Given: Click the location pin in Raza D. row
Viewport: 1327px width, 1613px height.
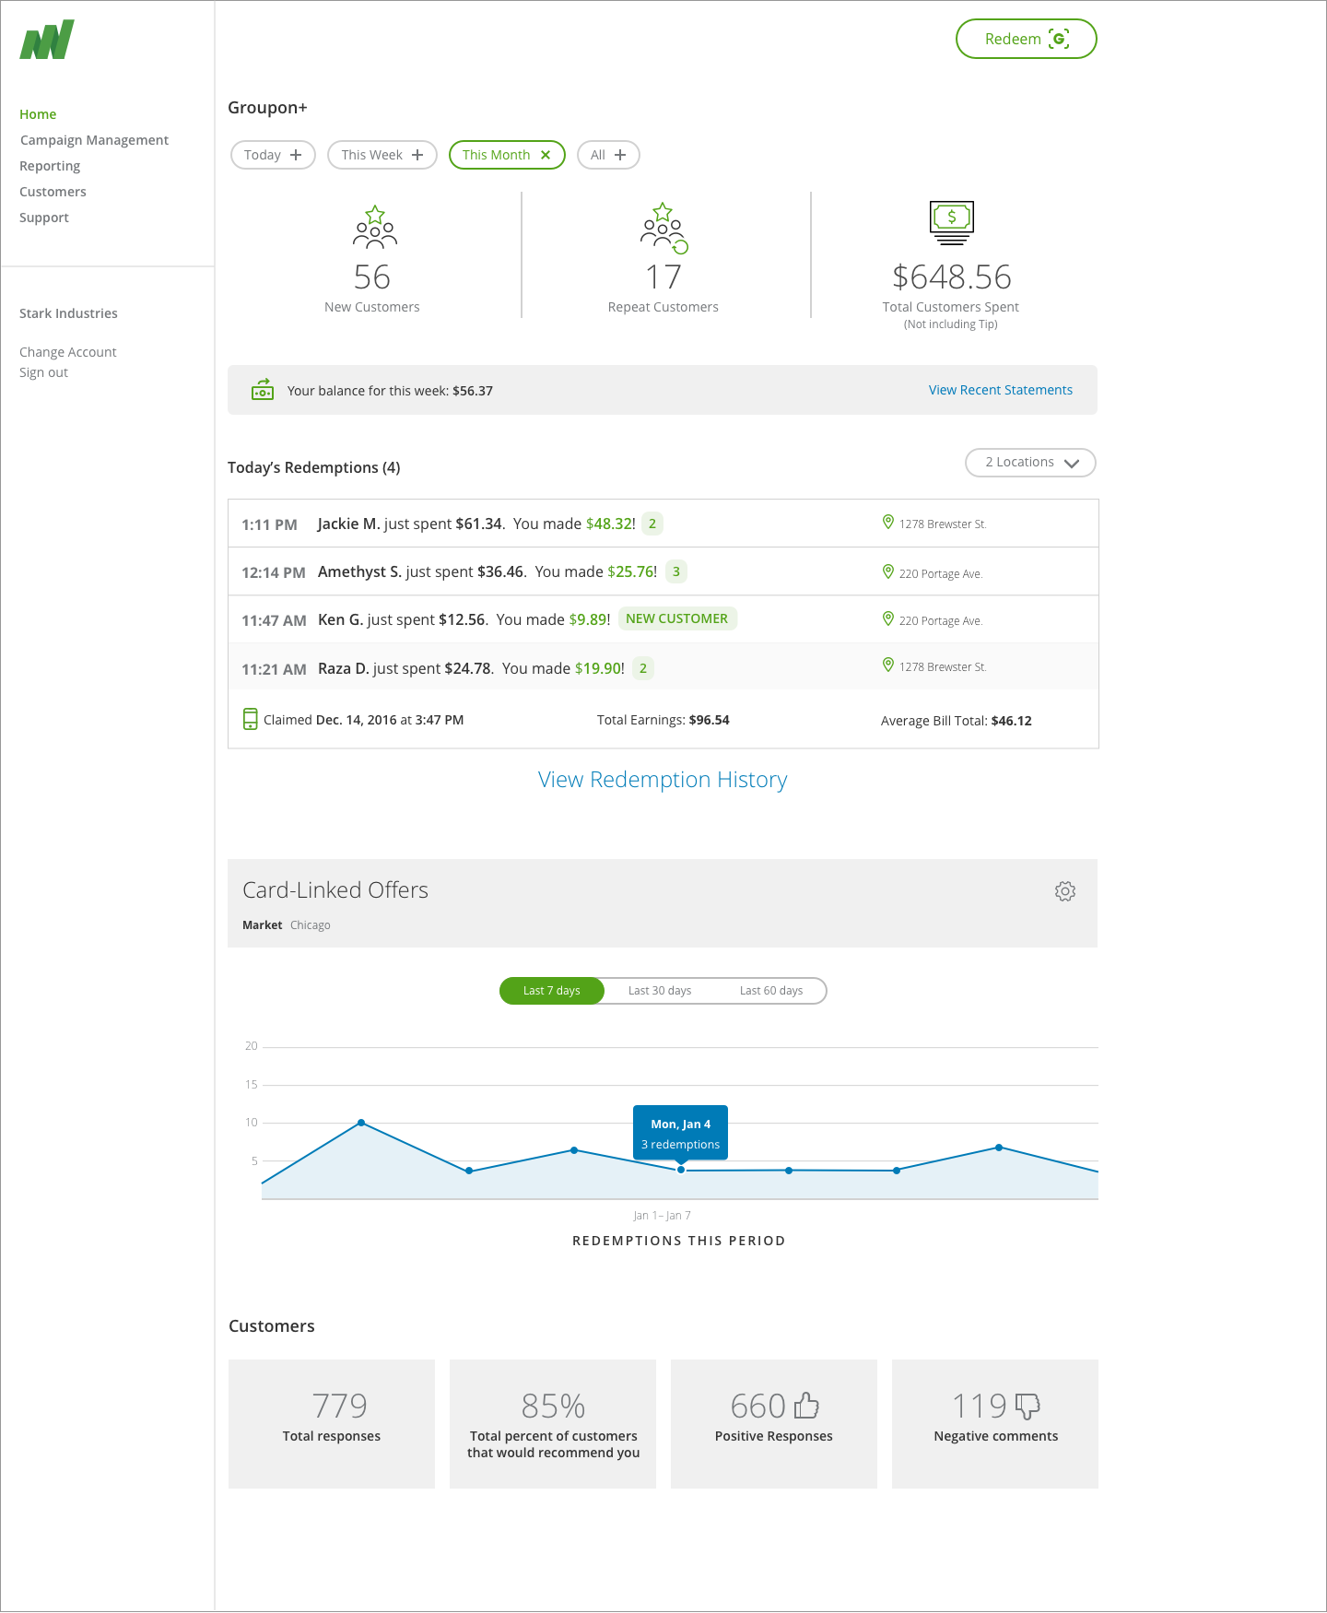Looking at the screenshot, I should [888, 665].
